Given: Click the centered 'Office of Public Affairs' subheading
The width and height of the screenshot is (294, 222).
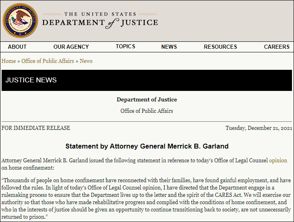Looking at the screenshot, I should click(x=147, y=111).
